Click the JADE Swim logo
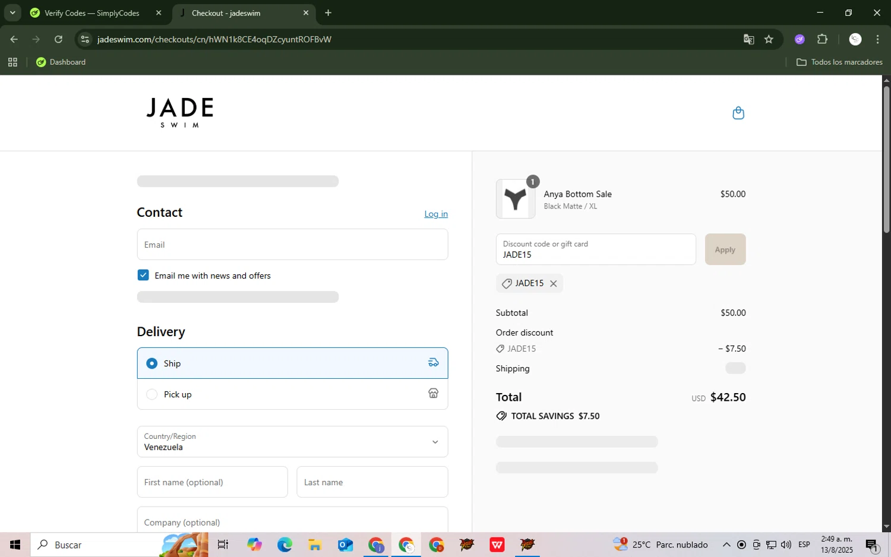The height and width of the screenshot is (557, 891). point(180,112)
